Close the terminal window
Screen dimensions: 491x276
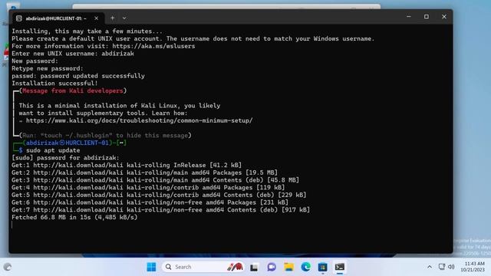444,17
